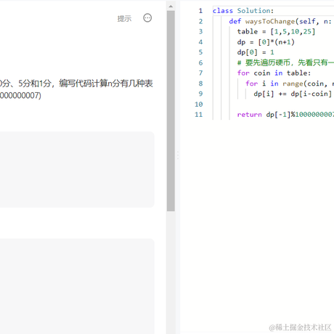334x334 pixels.
Task: Click the problem description text about 5分和1分
Action: pyautogui.click(x=76, y=89)
